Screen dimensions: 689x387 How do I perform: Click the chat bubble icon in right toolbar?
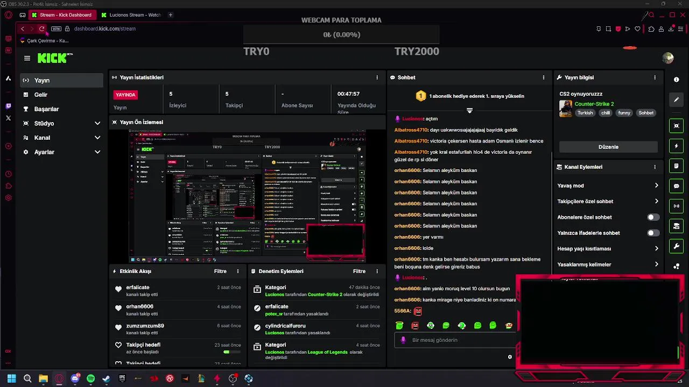pos(677,186)
